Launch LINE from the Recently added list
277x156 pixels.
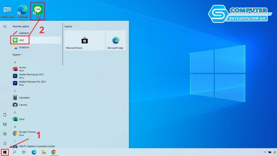pyautogui.click(x=36, y=40)
